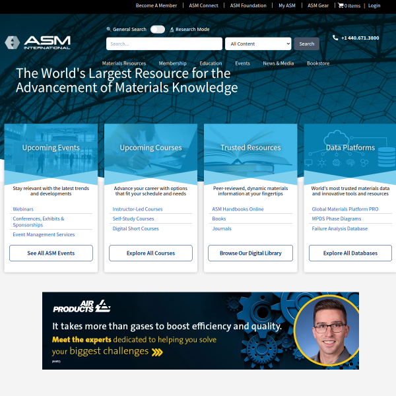Open the Journals link
396x396 pixels.
(x=222, y=228)
